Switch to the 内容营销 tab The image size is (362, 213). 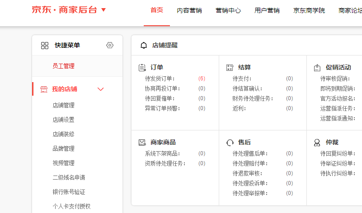click(x=189, y=10)
